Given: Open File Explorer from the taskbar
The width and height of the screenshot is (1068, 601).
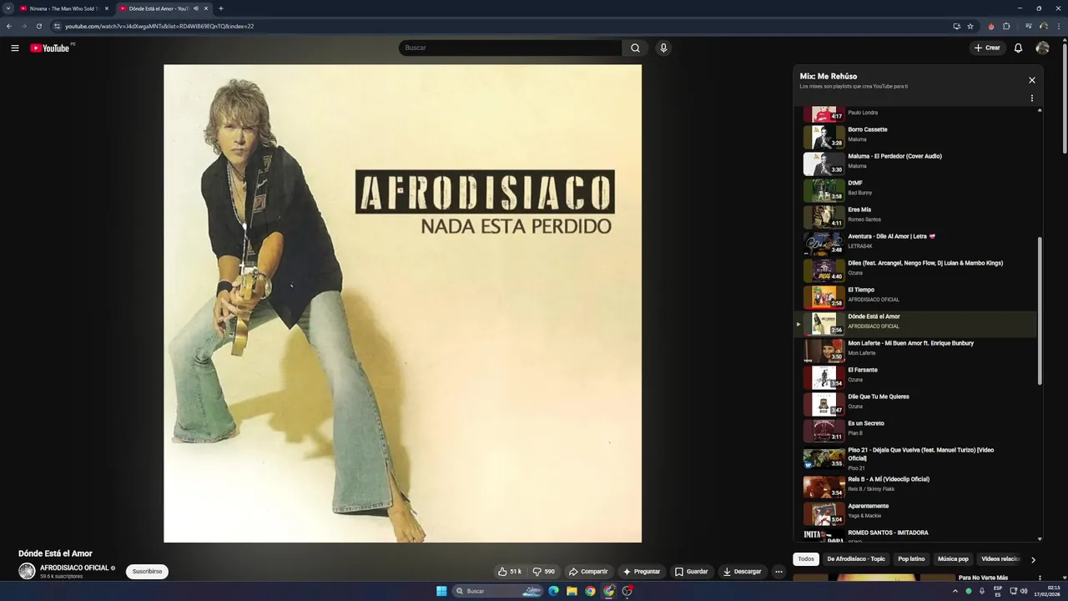Looking at the screenshot, I should [x=572, y=591].
